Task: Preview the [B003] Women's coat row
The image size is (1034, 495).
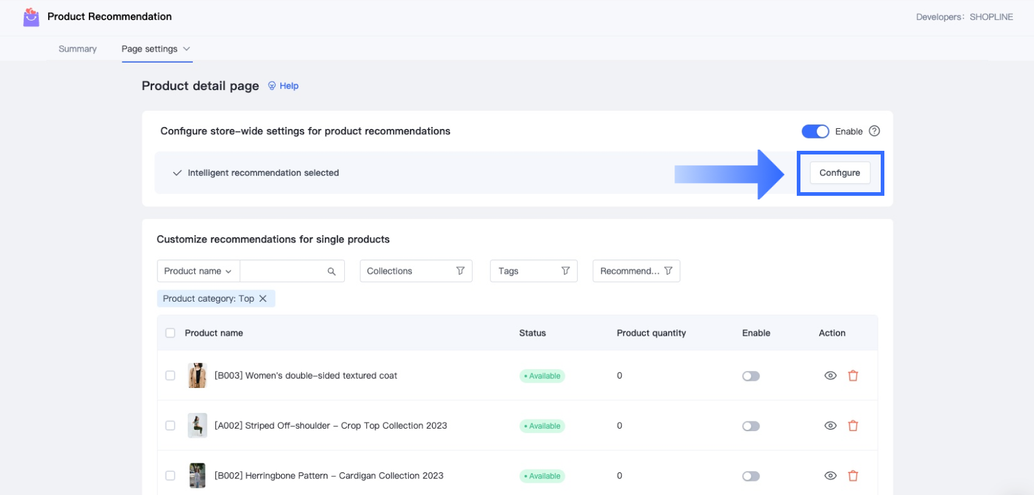Action: [x=830, y=376]
